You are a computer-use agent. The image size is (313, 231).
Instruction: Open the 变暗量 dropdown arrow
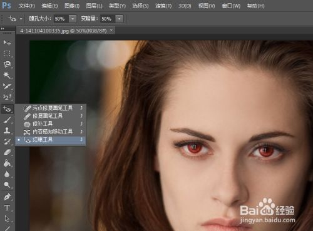tap(120, 19)
